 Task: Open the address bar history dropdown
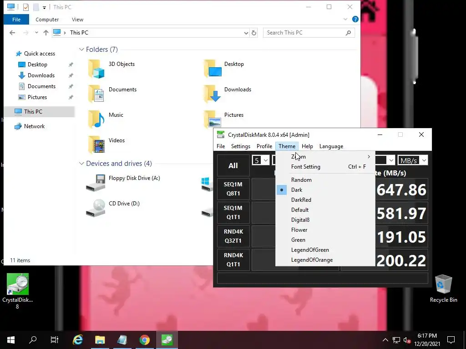pos(246,33)
